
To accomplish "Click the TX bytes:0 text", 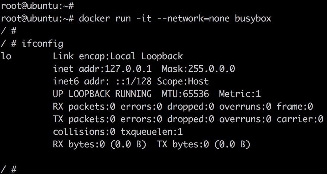I will click(178, 144).
